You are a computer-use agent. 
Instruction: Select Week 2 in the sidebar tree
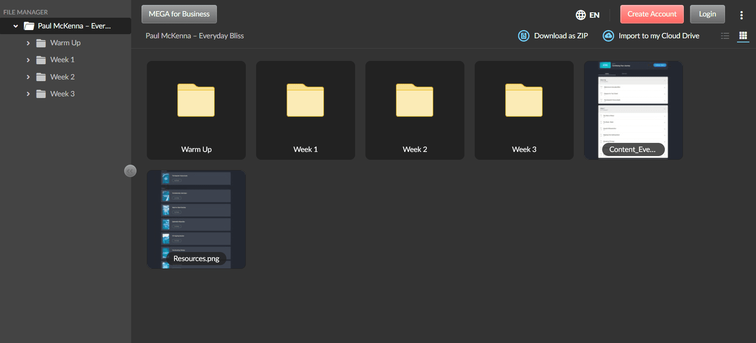click(x=62, y=77)
